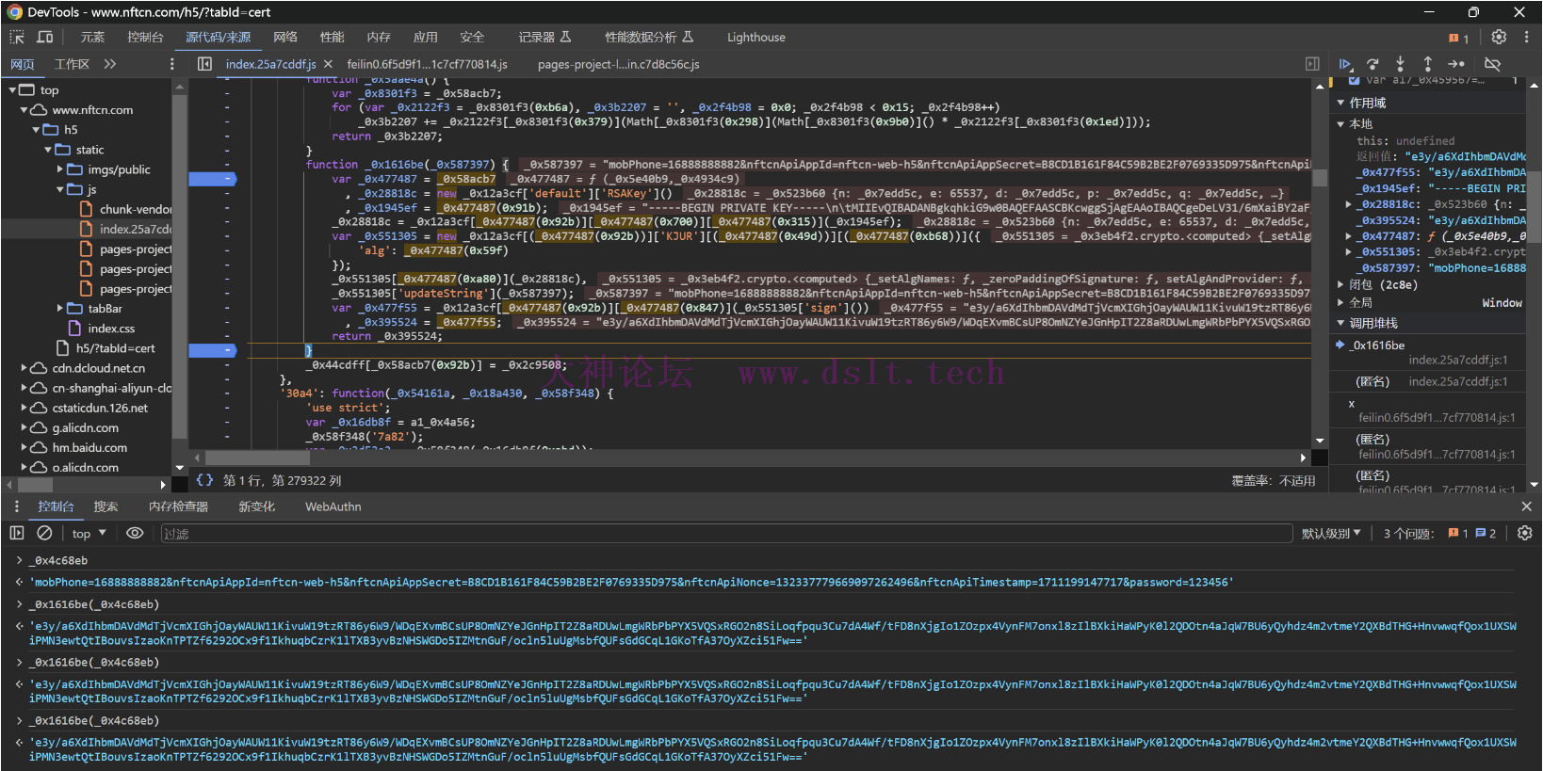Open more options in the Sources navigator
This screenshot has height=771, width=1543.
coord(171,64)
